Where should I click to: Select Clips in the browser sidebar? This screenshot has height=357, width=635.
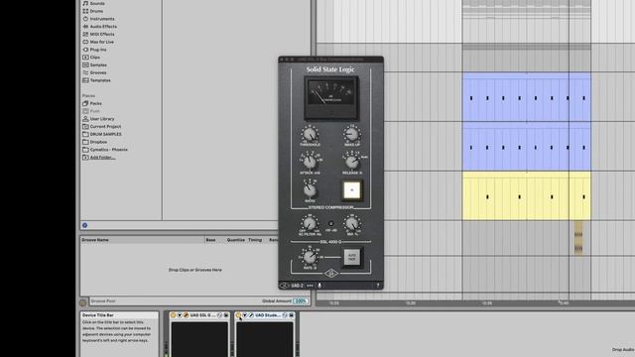coord(95,58)
